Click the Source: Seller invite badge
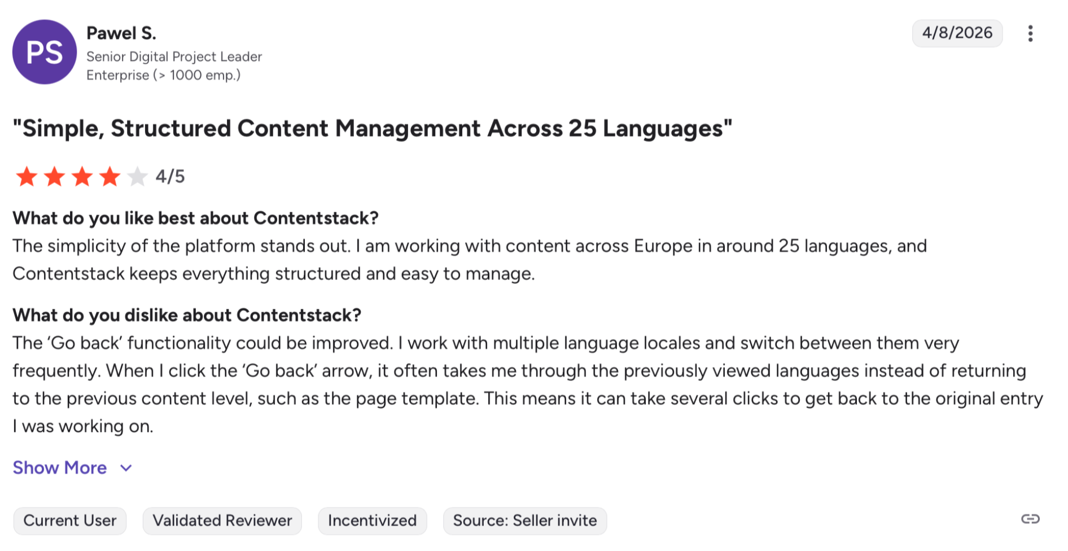Viewport: 1068px width, 551px height. pos(525,521)
